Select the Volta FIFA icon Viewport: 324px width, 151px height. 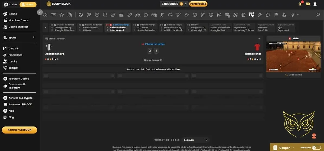[x=252, y=15]
